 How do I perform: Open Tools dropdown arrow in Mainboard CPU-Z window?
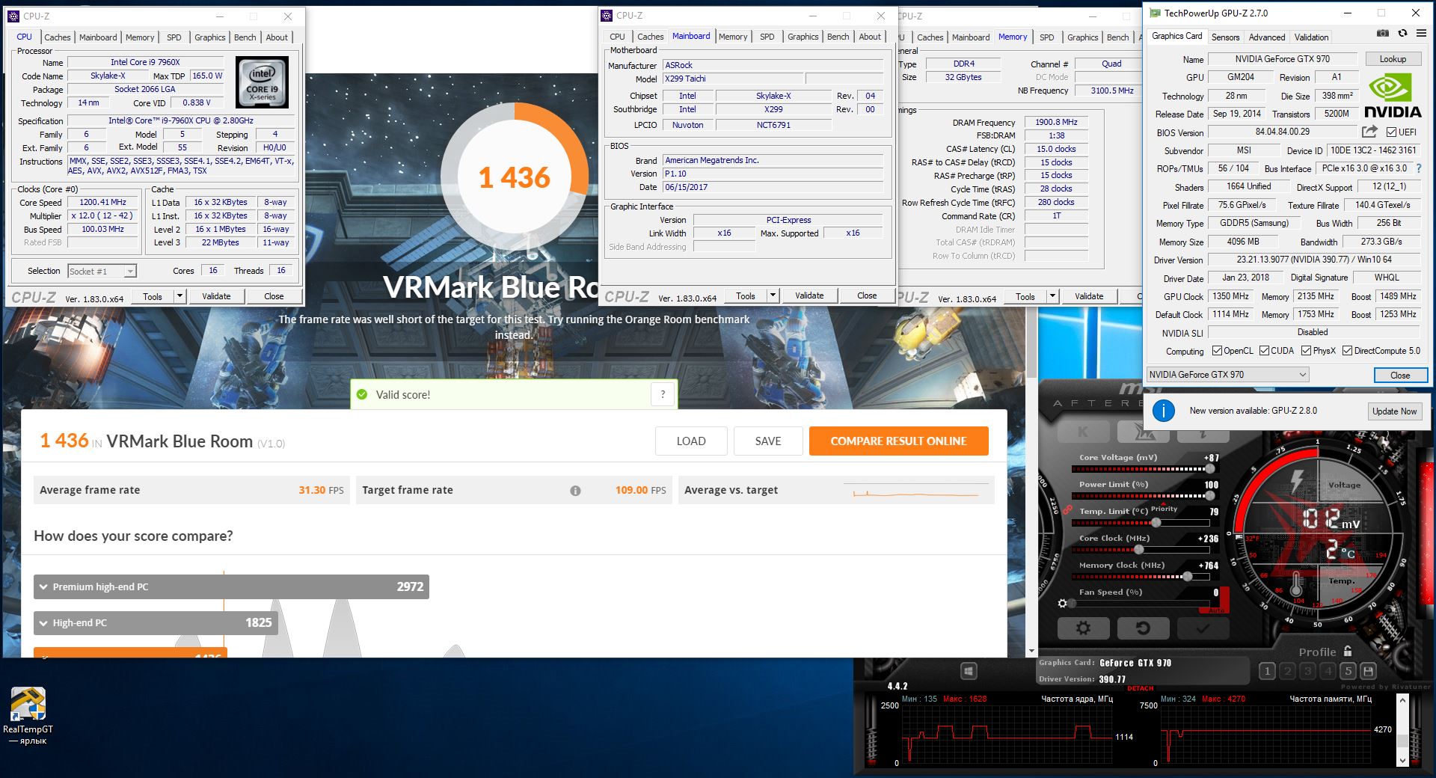tap(773, 295)
